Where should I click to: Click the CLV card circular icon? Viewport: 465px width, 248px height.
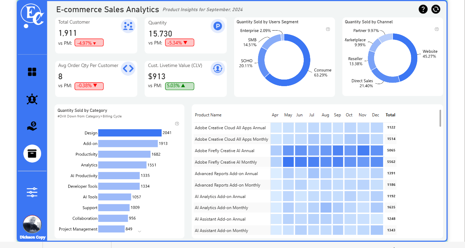(x=218, y=68)
